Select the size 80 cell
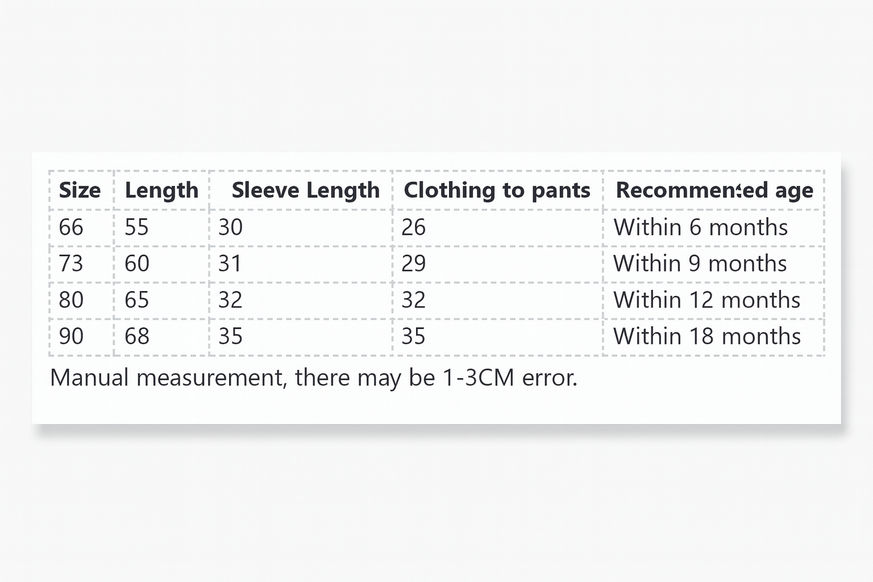 click(71, 300)
